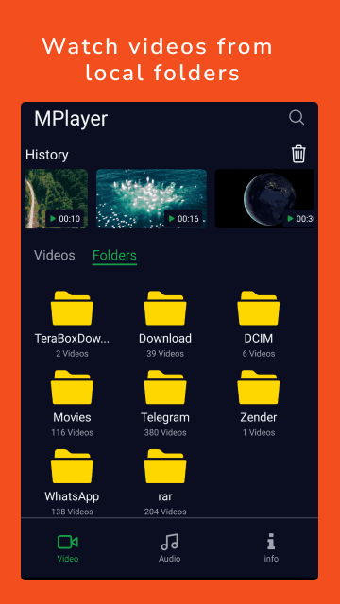Clear history with the trash icon
This screenshot has width=340, height=604.
[x=298, y=154]
